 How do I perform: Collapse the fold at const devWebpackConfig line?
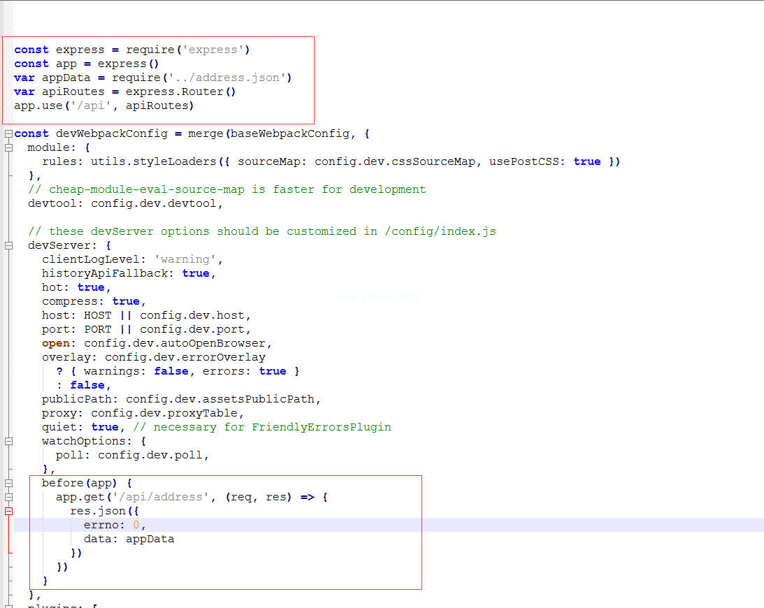tap(9, 133)
